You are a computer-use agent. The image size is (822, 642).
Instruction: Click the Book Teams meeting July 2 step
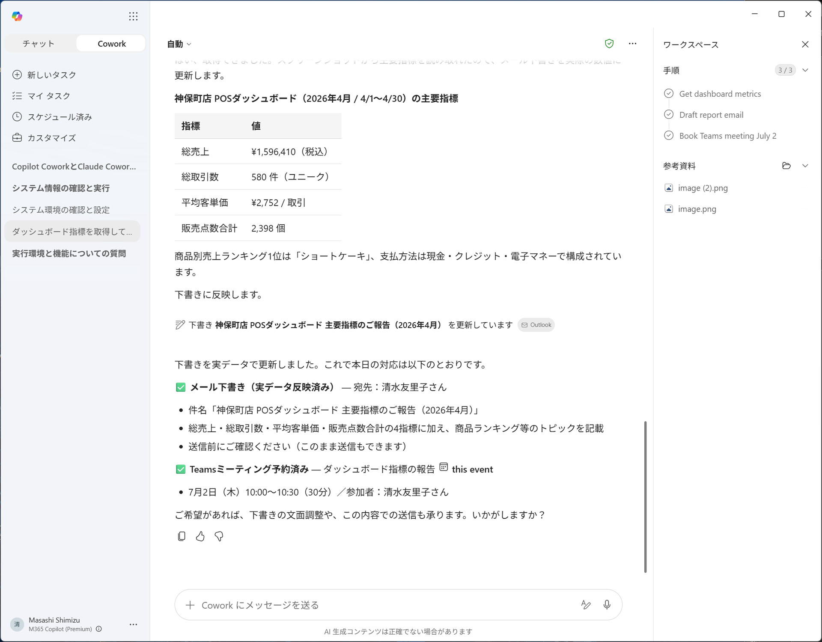click(x=727, y=136)
